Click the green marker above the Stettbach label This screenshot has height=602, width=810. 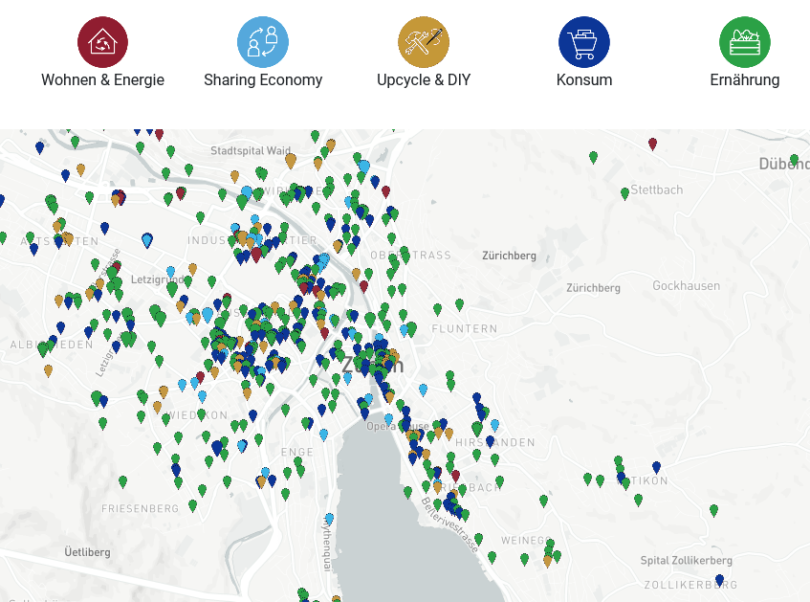[625, 192]
